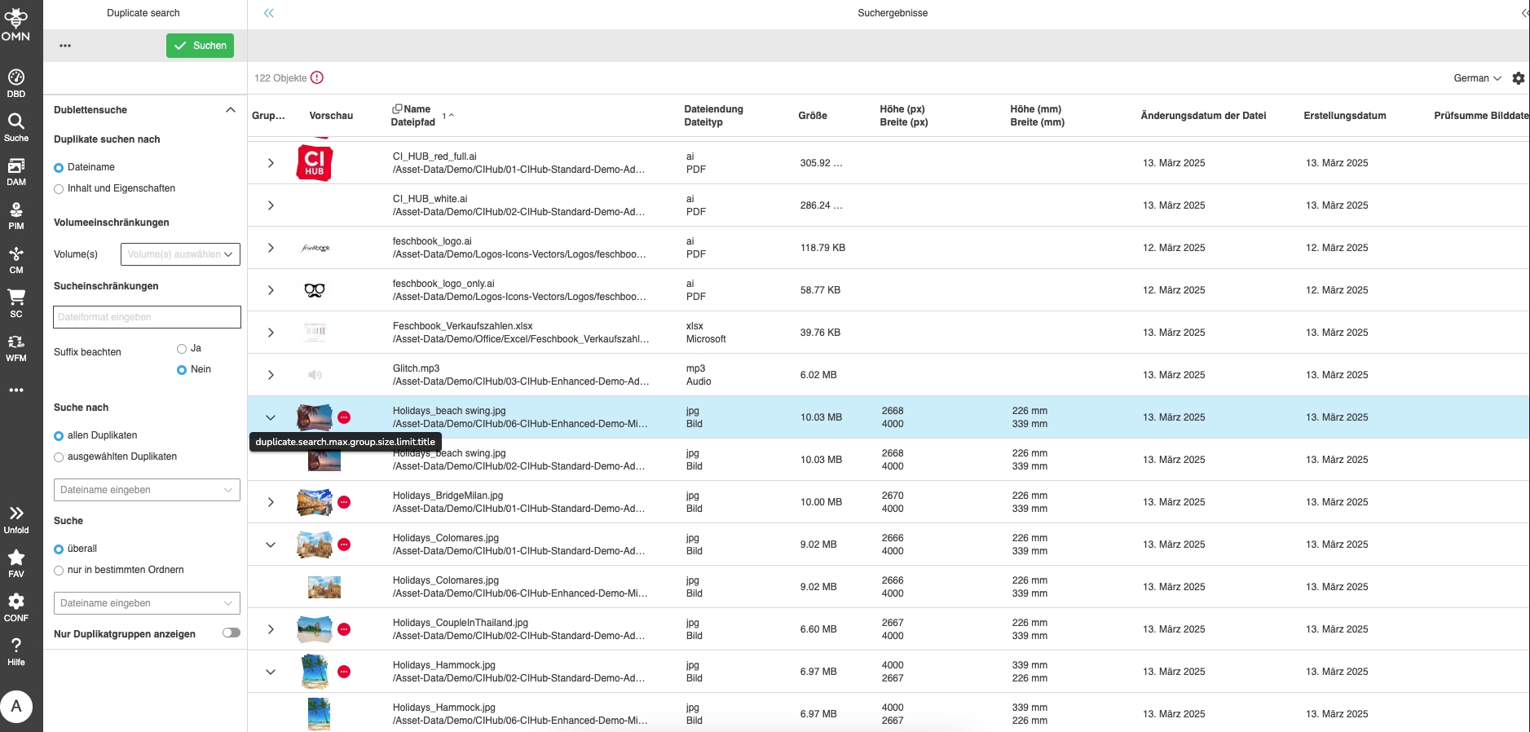Click red warning icon beside 122 Objekte
The image size is (1530, 732).
pyautogui.click(x=317, y=78)
